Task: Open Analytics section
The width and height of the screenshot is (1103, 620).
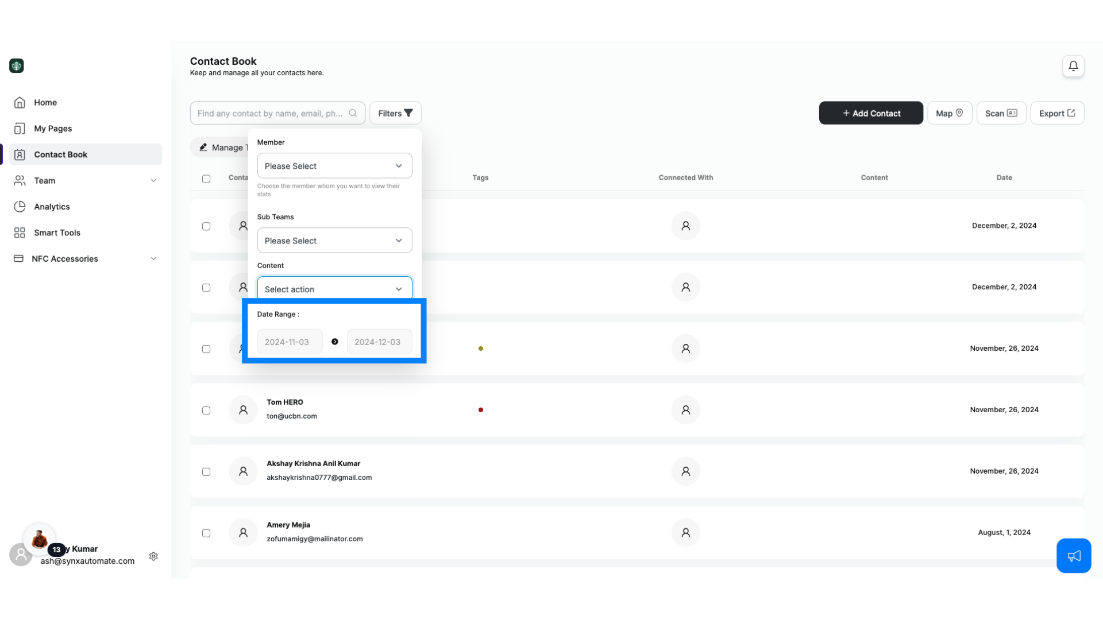Action: tap(85, 207)
